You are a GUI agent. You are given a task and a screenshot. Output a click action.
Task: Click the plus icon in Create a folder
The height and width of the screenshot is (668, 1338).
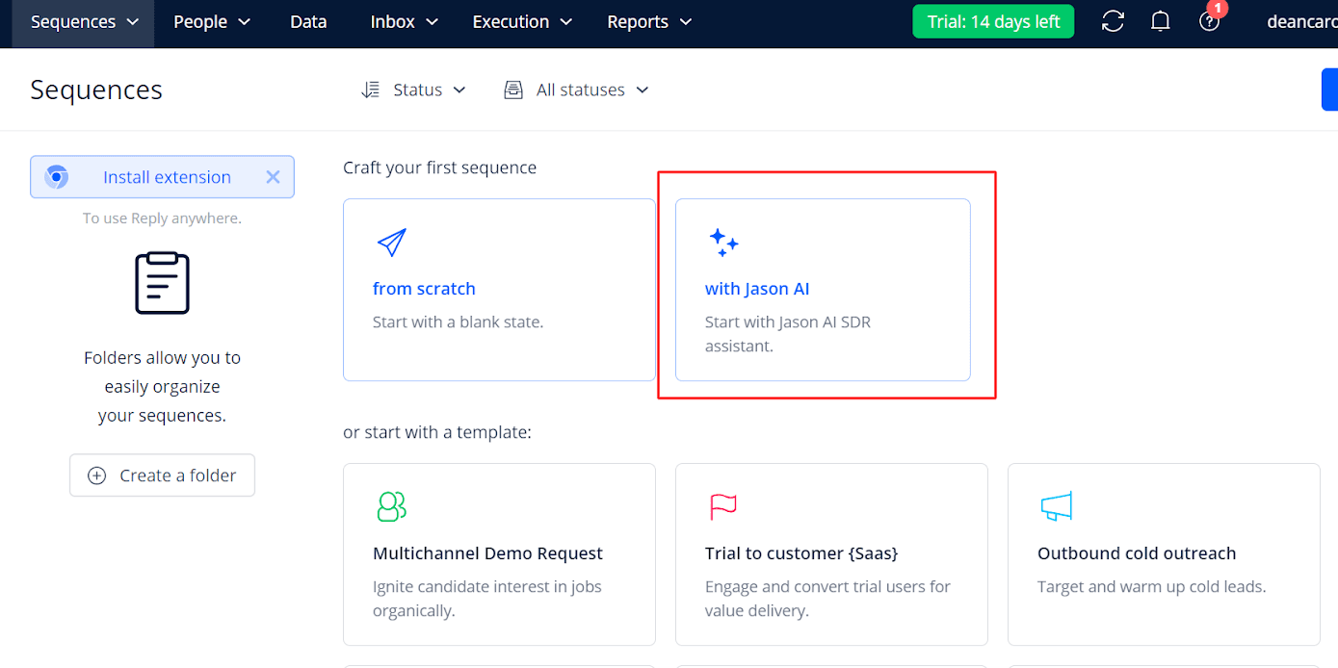pyautogui.click(x=96, y=475)
